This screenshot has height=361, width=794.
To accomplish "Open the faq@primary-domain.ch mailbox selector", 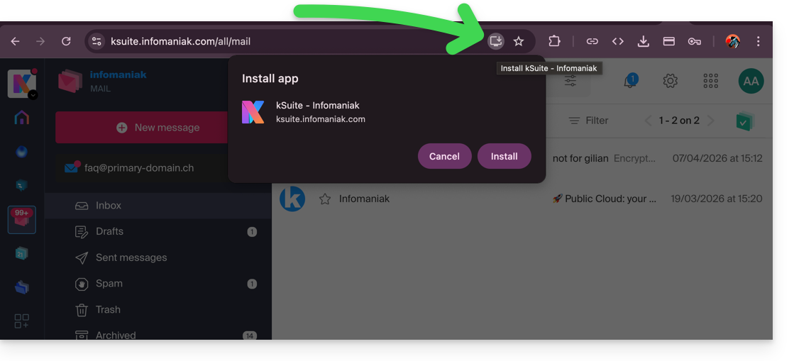I will [129, 168].
